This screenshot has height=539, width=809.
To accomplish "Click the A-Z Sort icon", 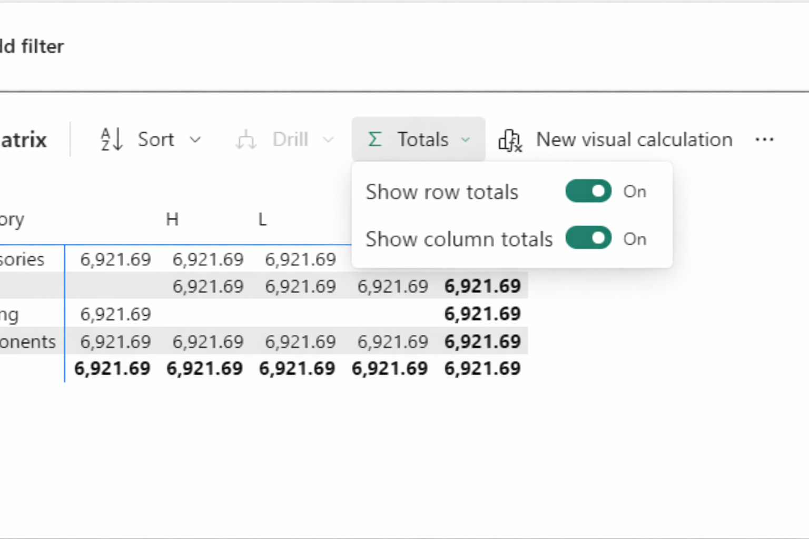I will point(112,139).
